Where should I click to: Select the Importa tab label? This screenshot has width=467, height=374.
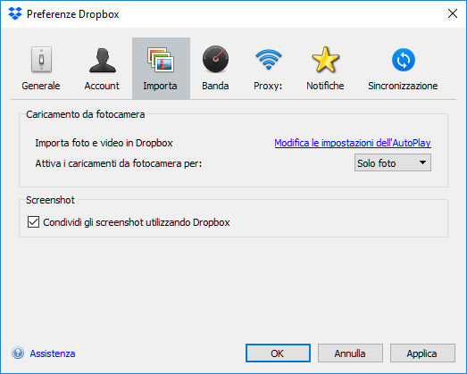coord(160,86)
